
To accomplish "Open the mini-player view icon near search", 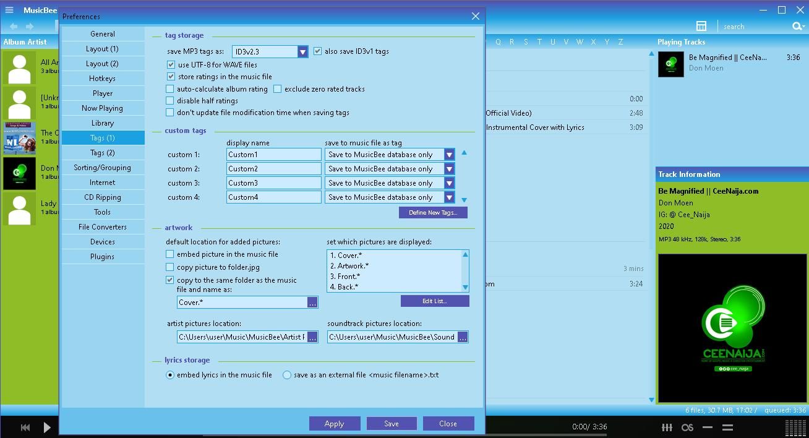I will click(x=701, y=26).
